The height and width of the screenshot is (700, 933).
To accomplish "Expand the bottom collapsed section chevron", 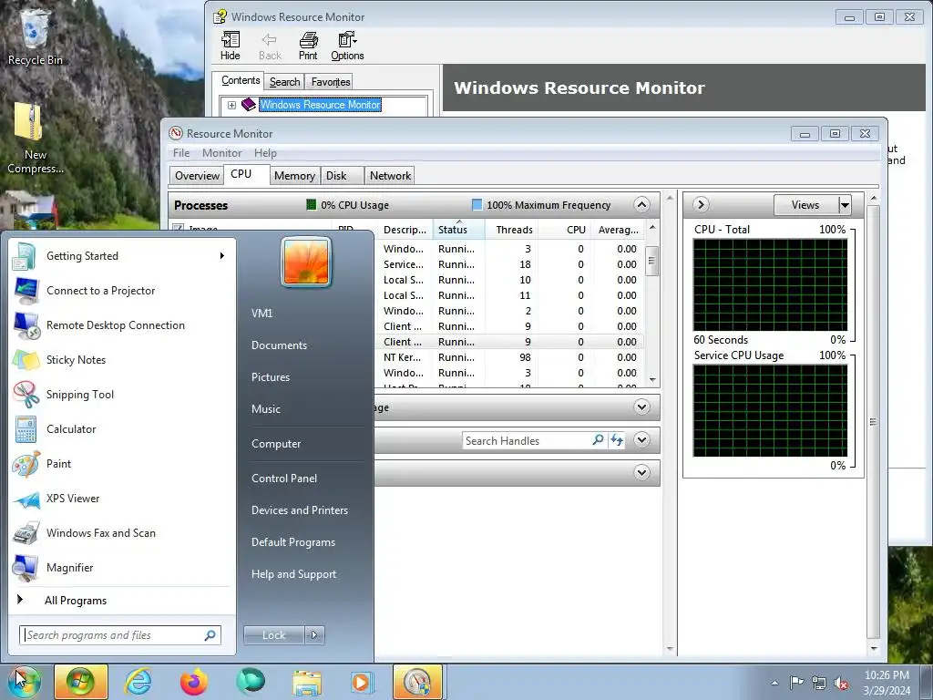I will (x=641, y=473).
